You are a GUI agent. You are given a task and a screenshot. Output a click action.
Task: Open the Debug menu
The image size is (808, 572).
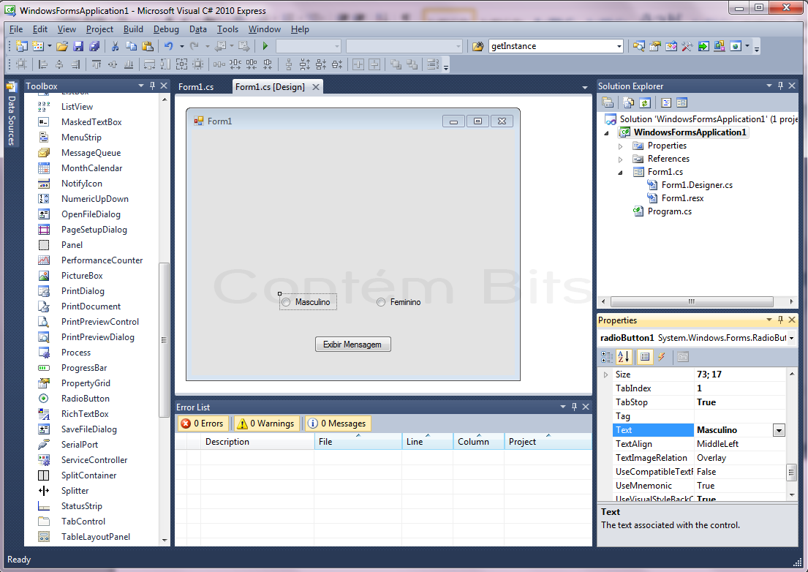[166, 29]
